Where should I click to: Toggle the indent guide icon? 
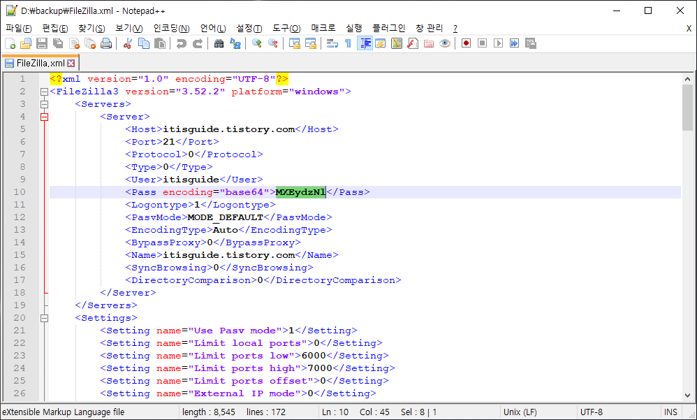[x=365, y=43]
